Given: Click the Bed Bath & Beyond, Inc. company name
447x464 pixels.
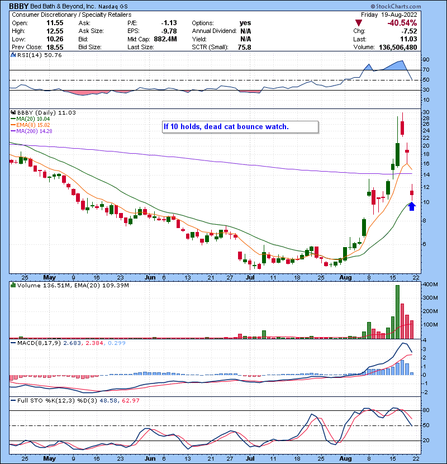Looking at the screenshot, I should click(63, 7).
